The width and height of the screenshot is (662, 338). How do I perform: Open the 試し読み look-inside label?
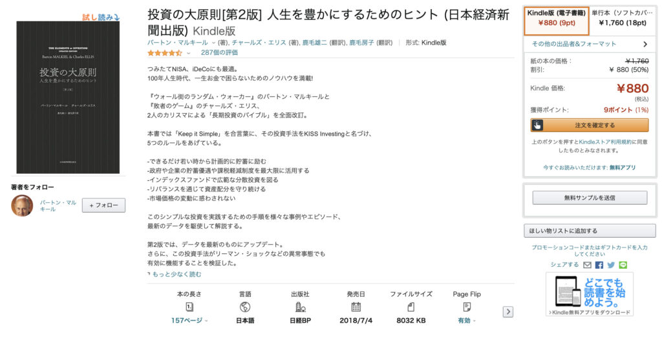(x=101, y=17)
